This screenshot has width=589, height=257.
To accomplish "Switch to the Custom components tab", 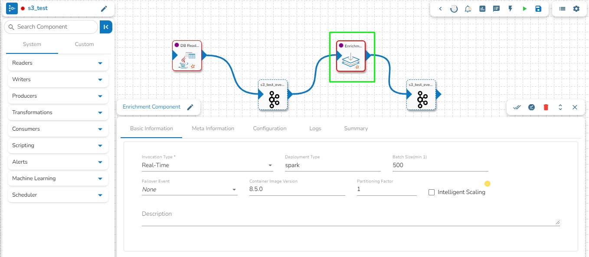I will 84,44.
